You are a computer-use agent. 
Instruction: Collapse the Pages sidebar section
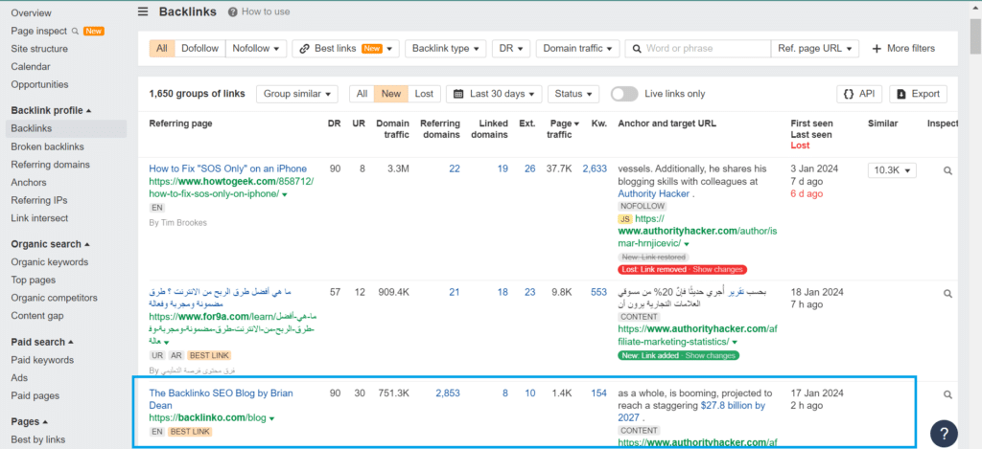coord(30,421)
